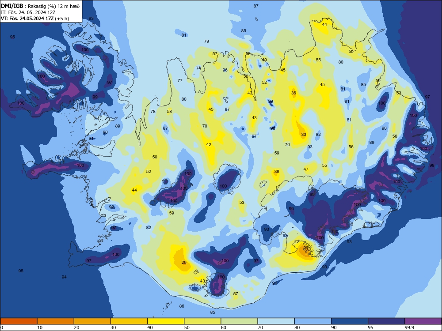Click the orange 10–20 legend swatch
The height and width of the screenshot is (331, 442).
click(56, 321)
